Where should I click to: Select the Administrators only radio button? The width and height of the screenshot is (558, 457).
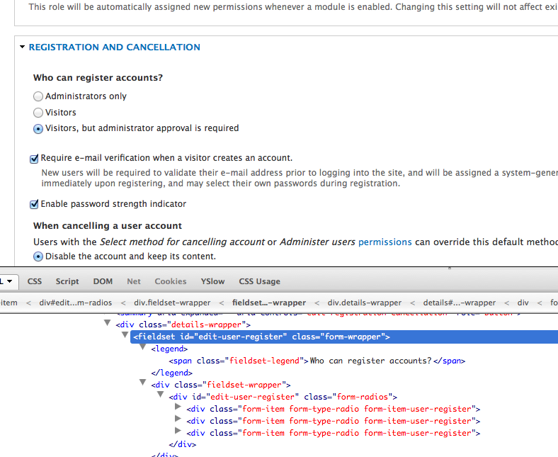(x=38, y=96)
